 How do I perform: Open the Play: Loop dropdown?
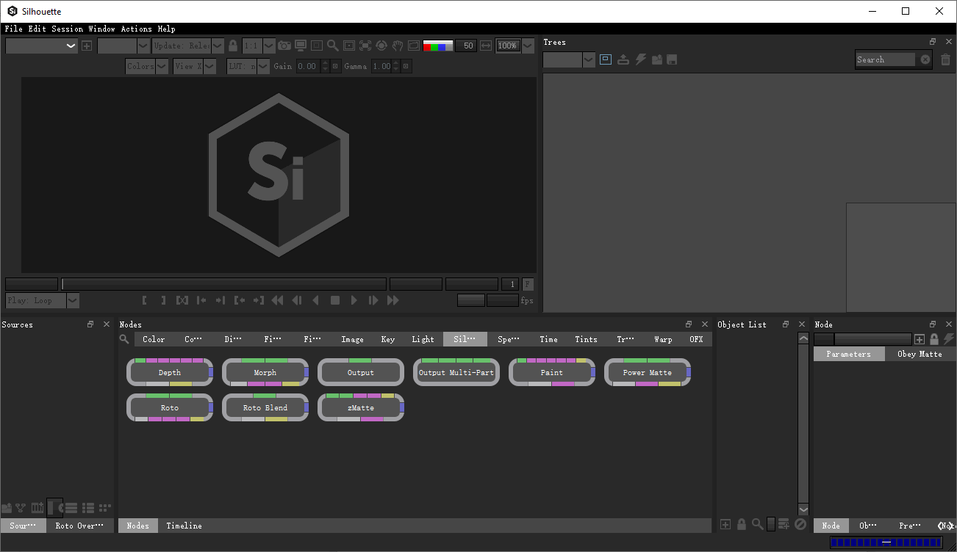click(x=72, y=300)
